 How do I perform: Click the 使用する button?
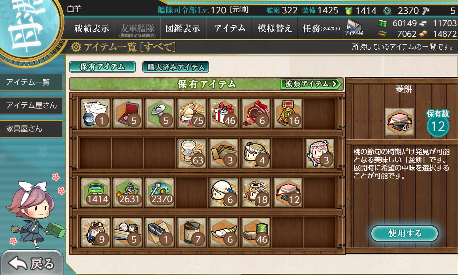pos(405,233)
